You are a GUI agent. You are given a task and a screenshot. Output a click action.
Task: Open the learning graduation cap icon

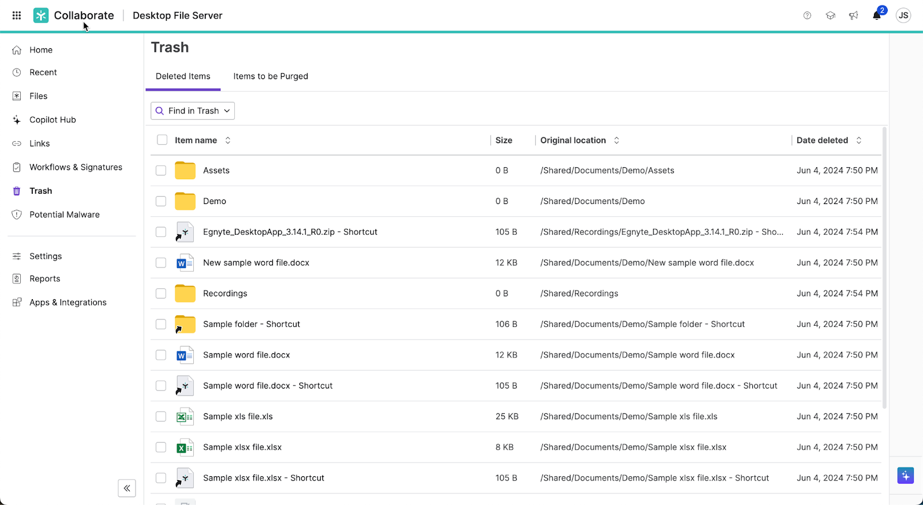click(x=830, y=16)
